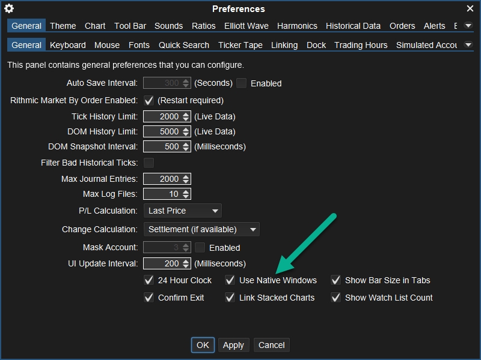Increase Tick History Limit with up arrow
The image size is (481, 360).
(x=186, y=114)
